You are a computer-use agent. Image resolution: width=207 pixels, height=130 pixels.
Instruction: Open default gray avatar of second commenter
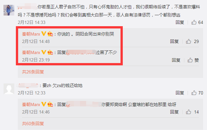9,89
